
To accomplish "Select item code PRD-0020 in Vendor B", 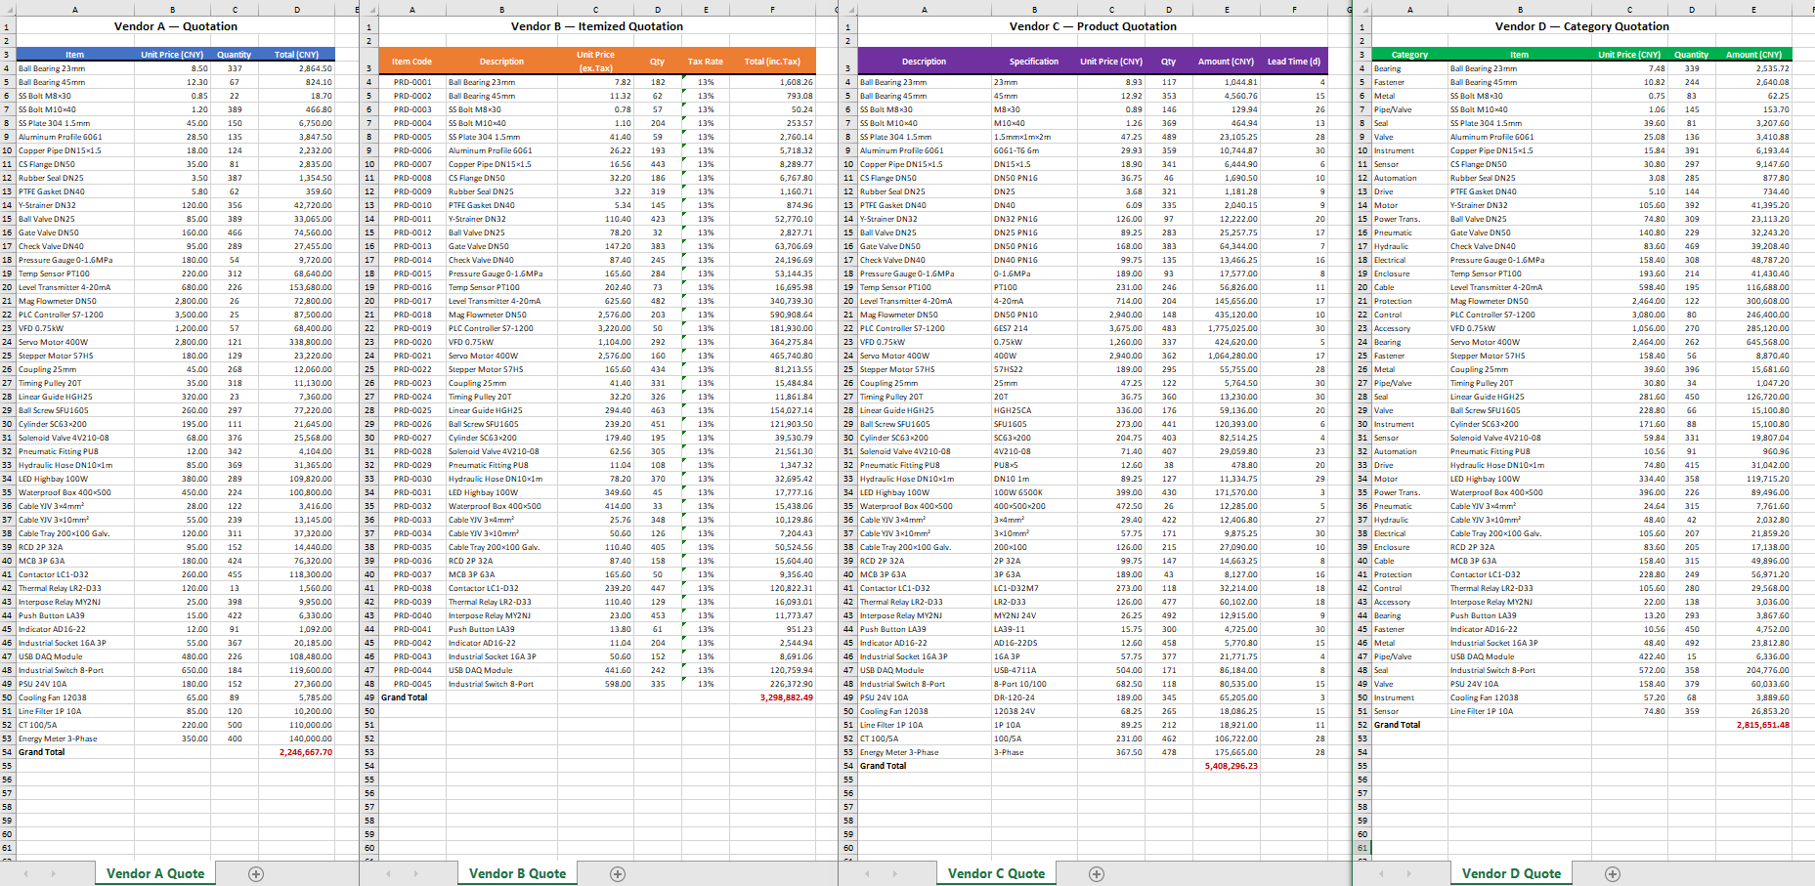I will (x=411, y=342).
